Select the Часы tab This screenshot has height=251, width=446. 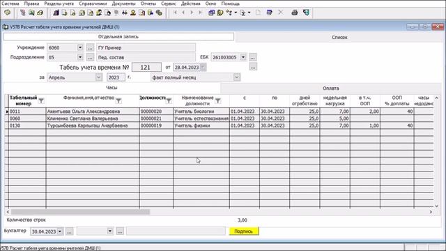point(111,88)
